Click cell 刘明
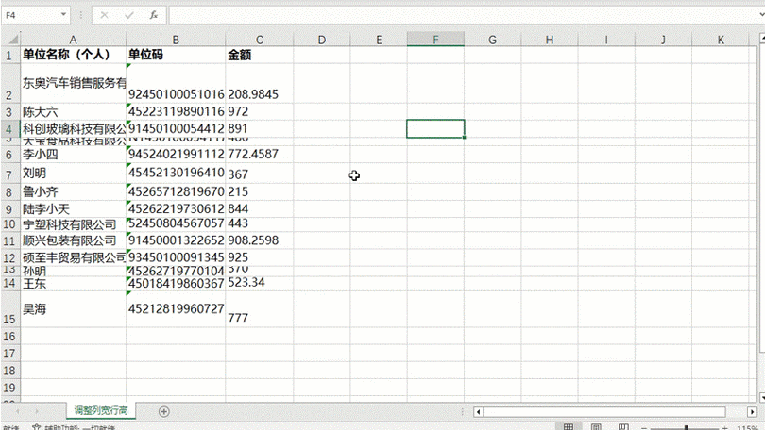Viewport: 765px width, 430px height. point(73,174)
